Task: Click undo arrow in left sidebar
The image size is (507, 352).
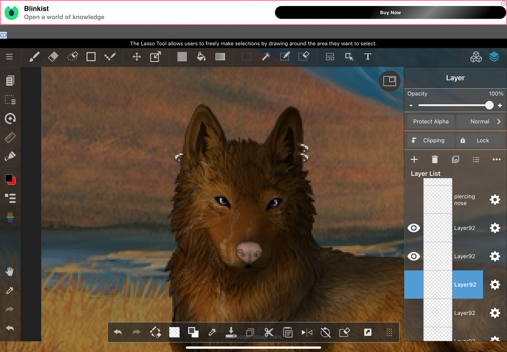Action: click(10, 328)
